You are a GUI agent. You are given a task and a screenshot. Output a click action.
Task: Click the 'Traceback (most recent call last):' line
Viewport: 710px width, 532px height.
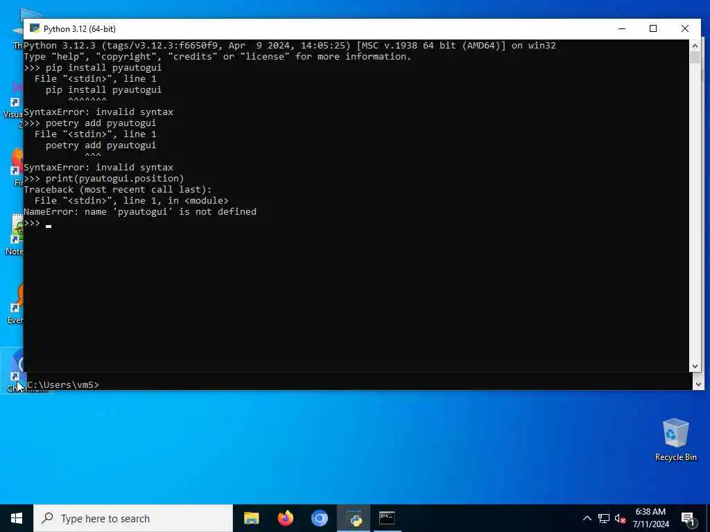tap(118, 190)
